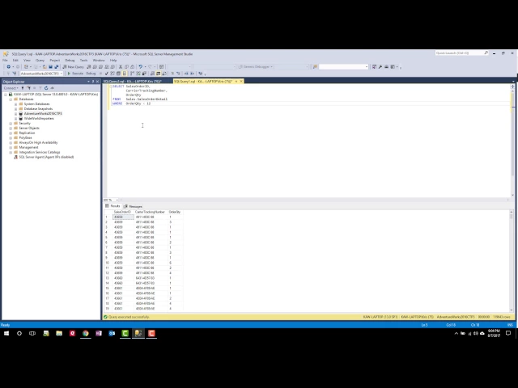Screen dimensions: 518x388
Task: Click the OrderQty column header
Action: 175,212
